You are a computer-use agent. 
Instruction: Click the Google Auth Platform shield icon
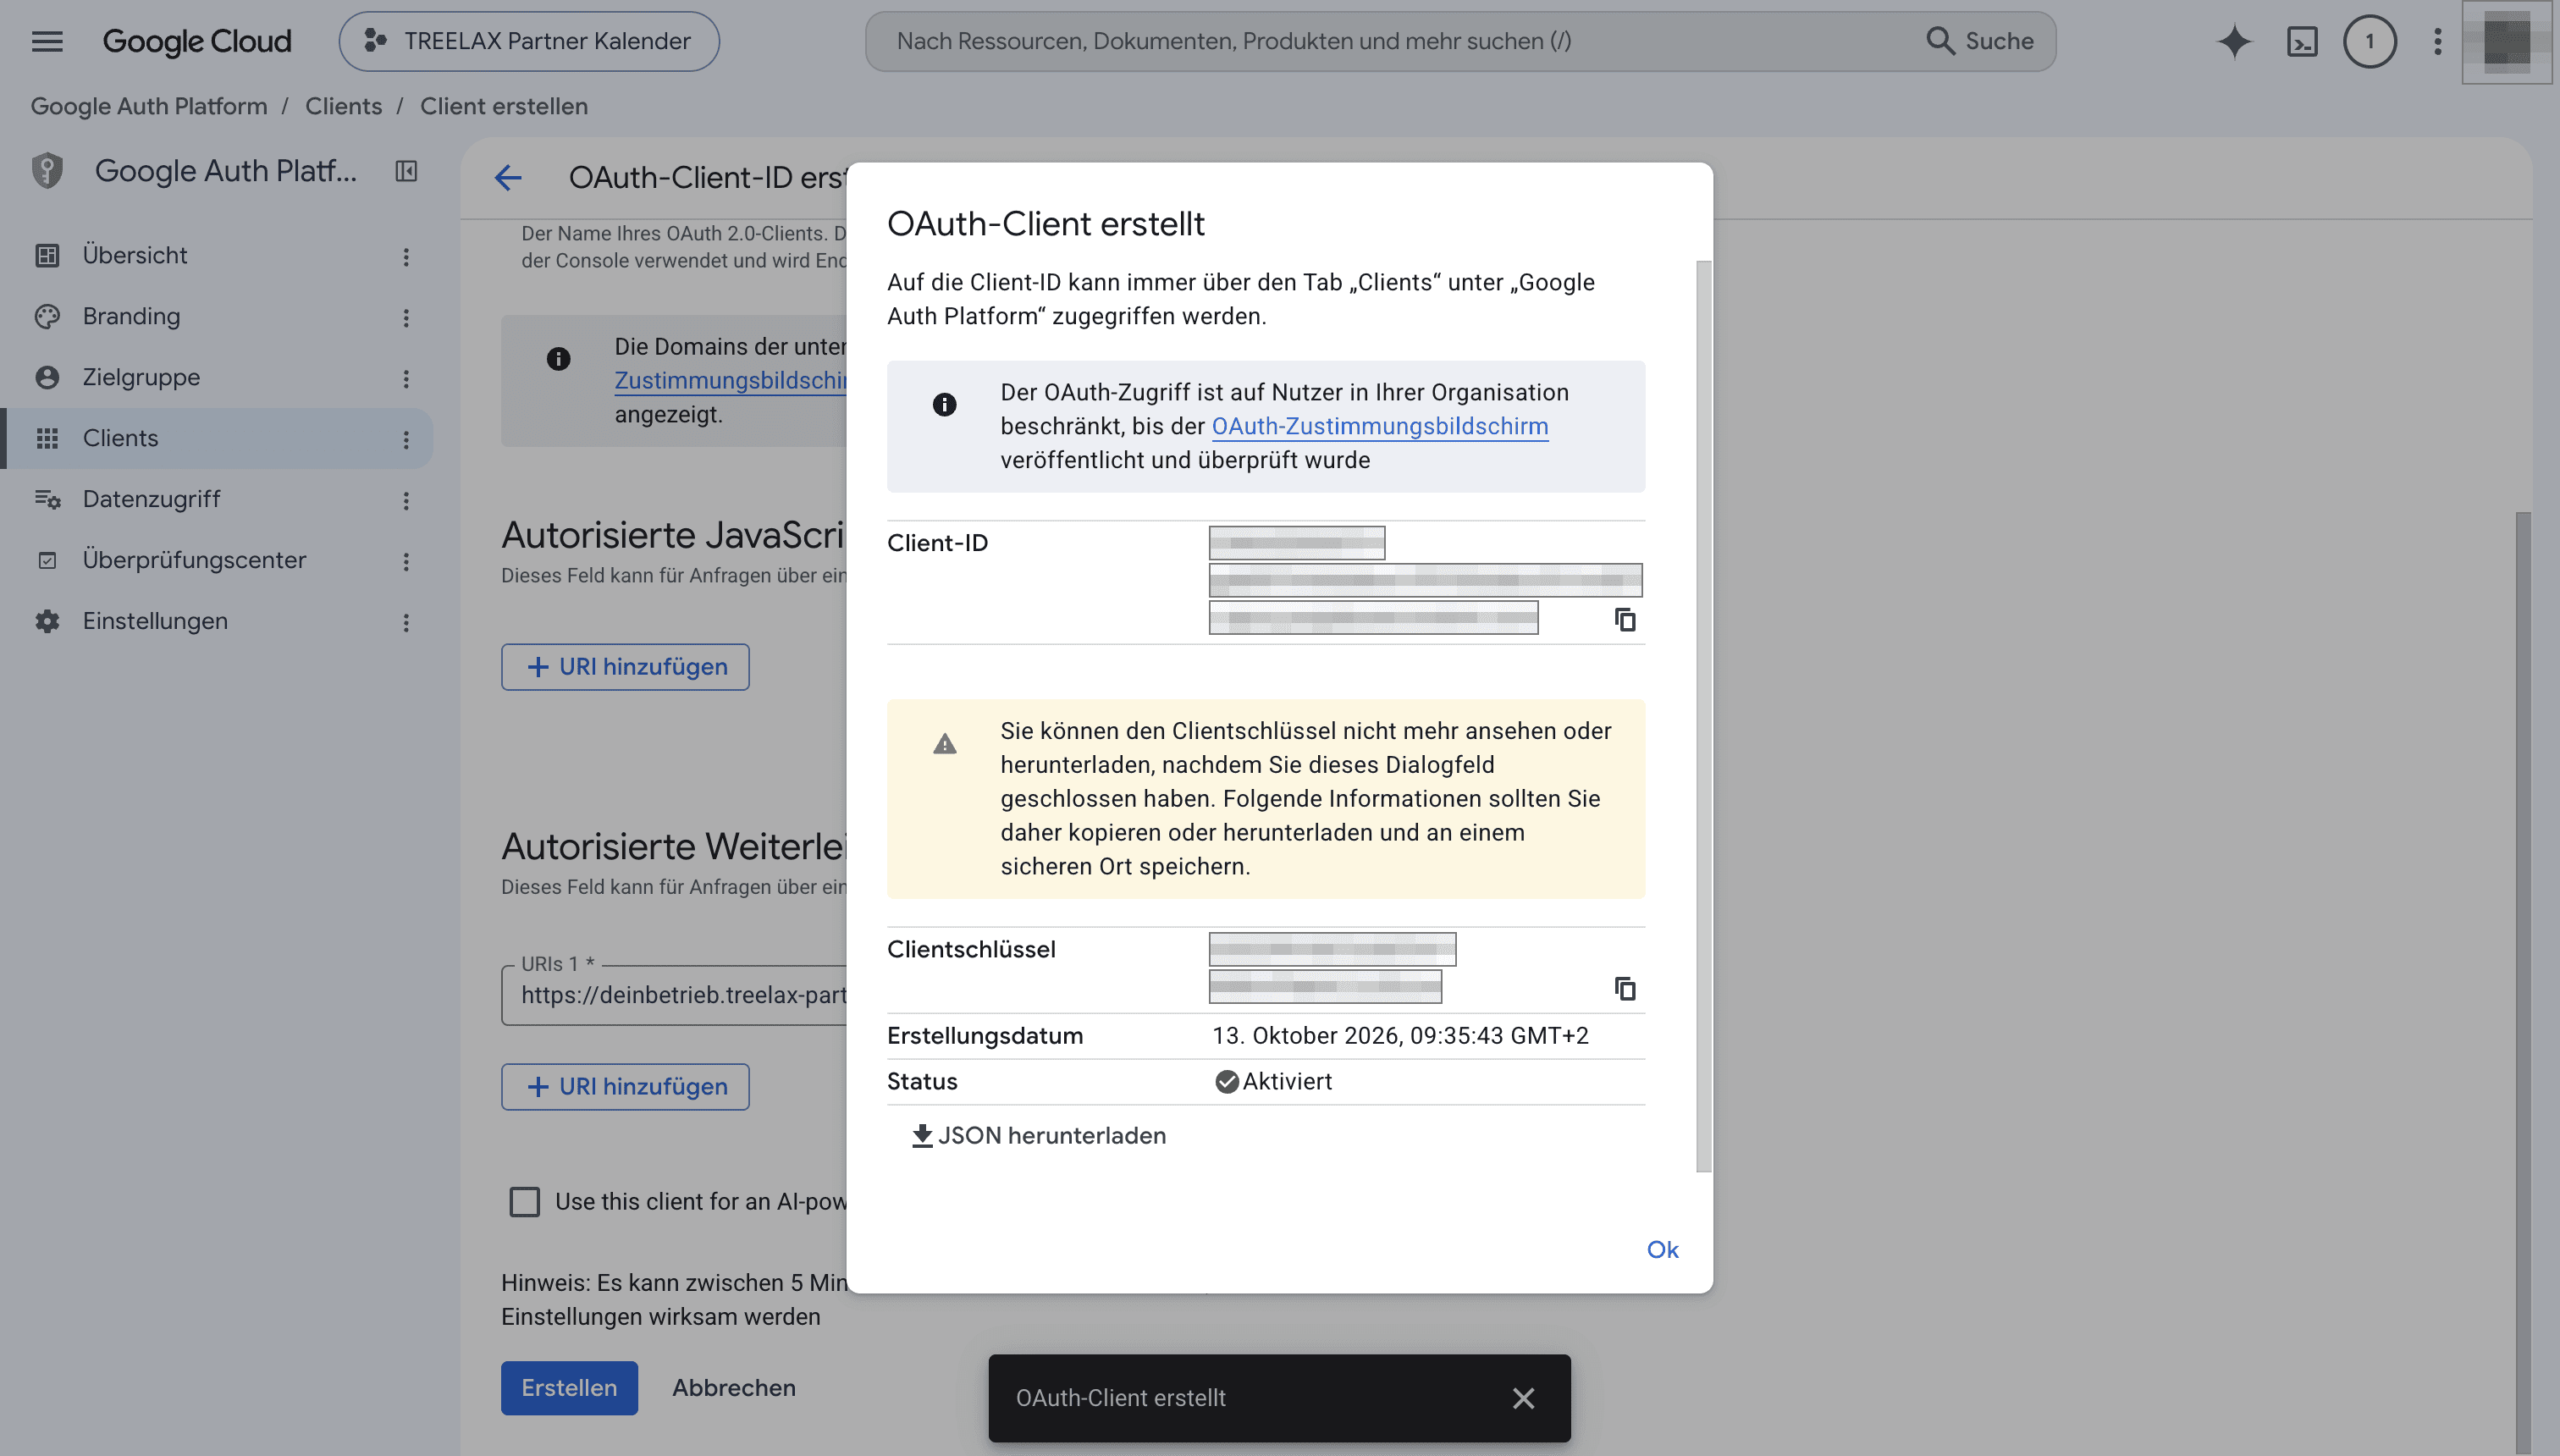tap(47, 171)
